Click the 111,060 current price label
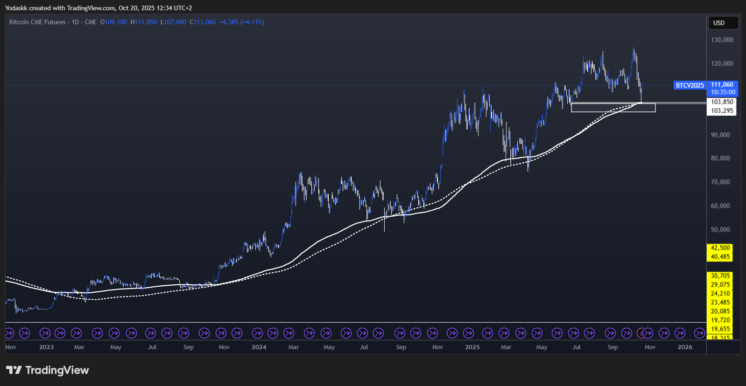The width and height of the screenshot is (746, 386). click(x=722, y=85)
